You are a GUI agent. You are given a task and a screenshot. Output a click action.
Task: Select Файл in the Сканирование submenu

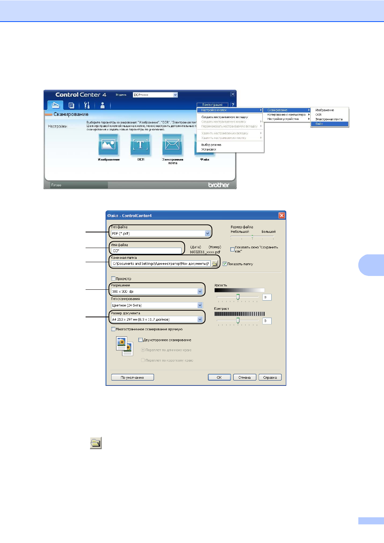(329, 124)
